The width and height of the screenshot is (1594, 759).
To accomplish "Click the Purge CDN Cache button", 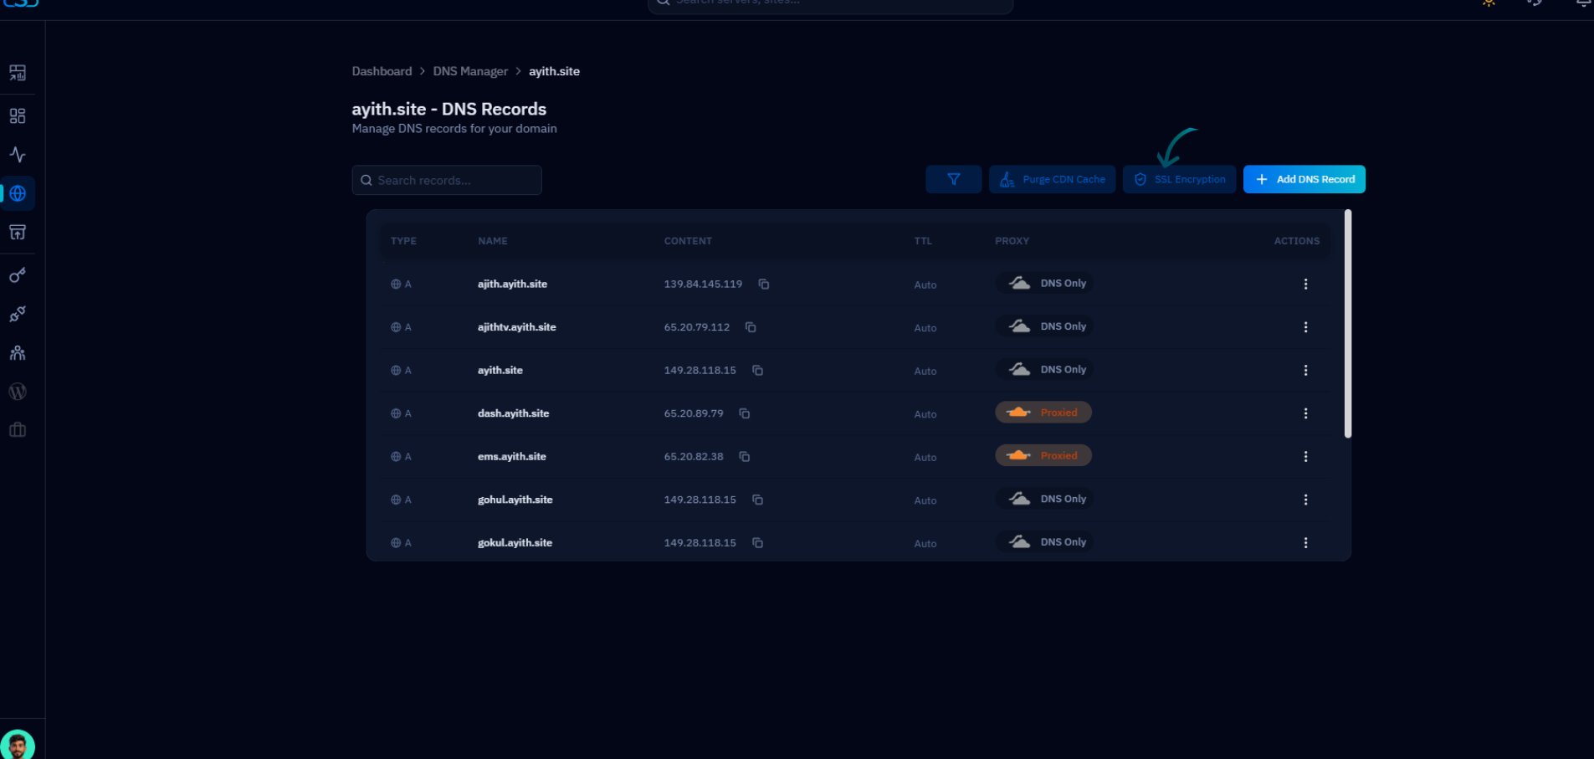I will tap(1052, 179).
